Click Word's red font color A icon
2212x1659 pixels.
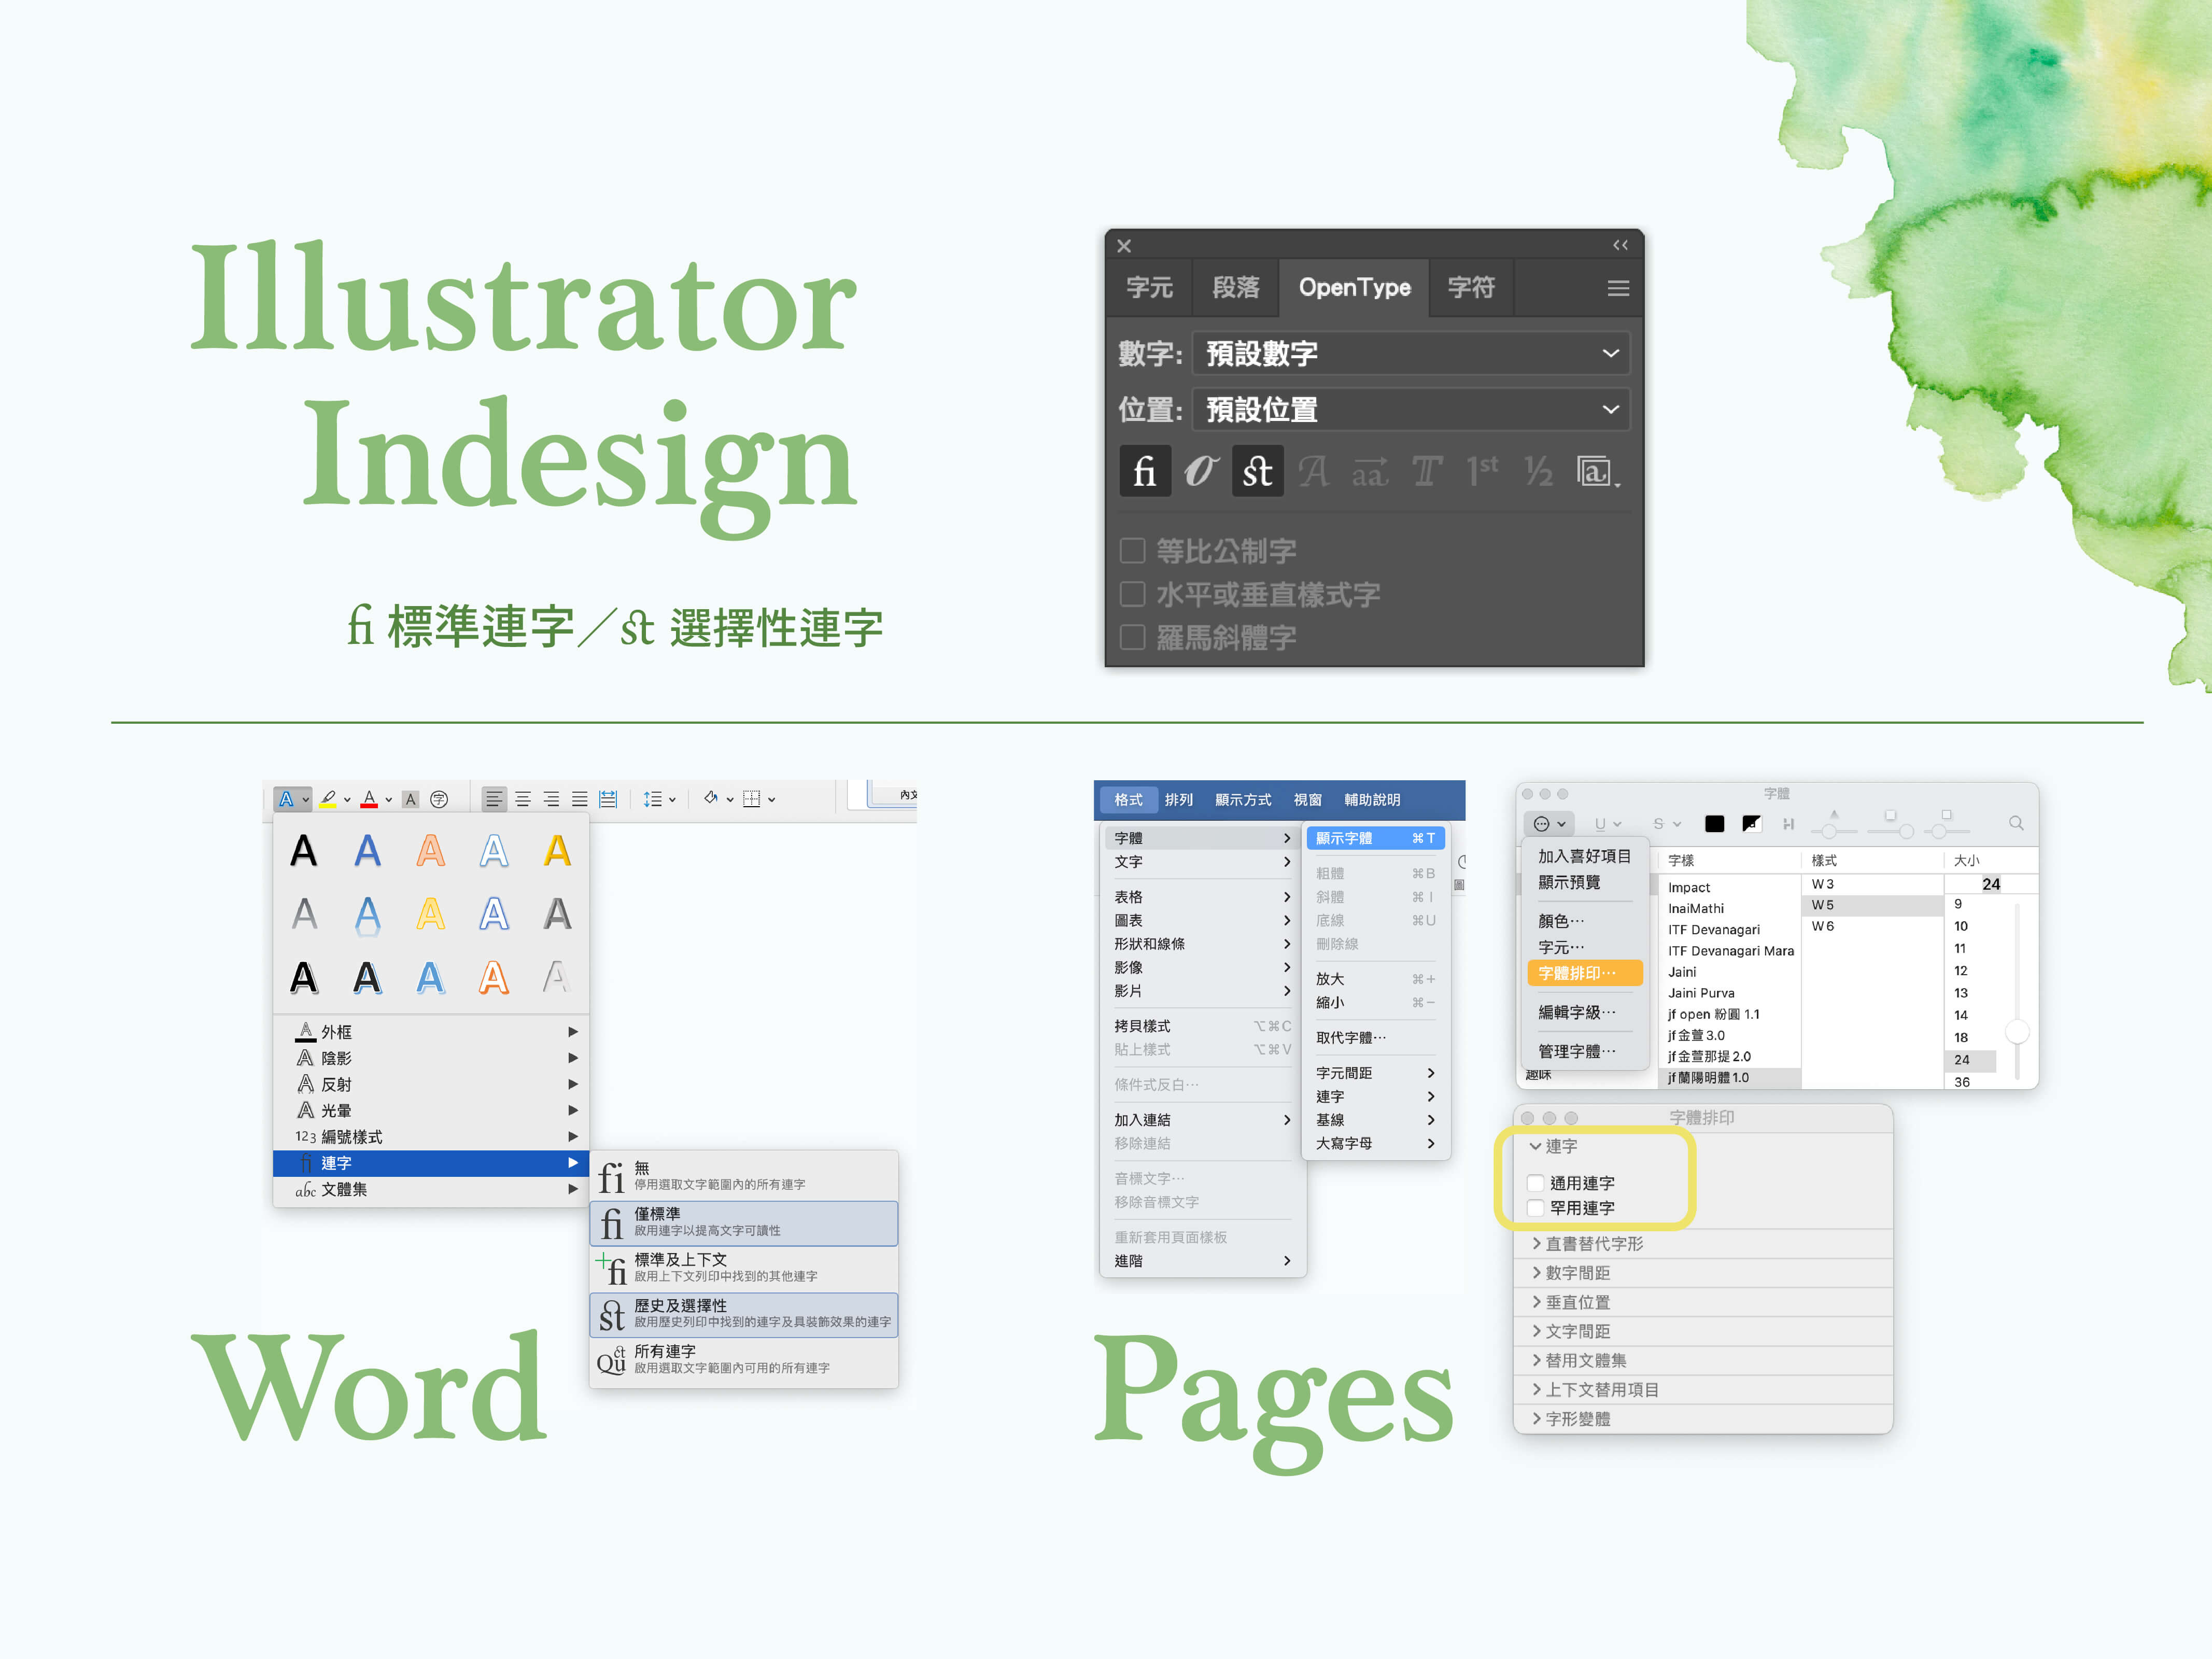[369, 798]
